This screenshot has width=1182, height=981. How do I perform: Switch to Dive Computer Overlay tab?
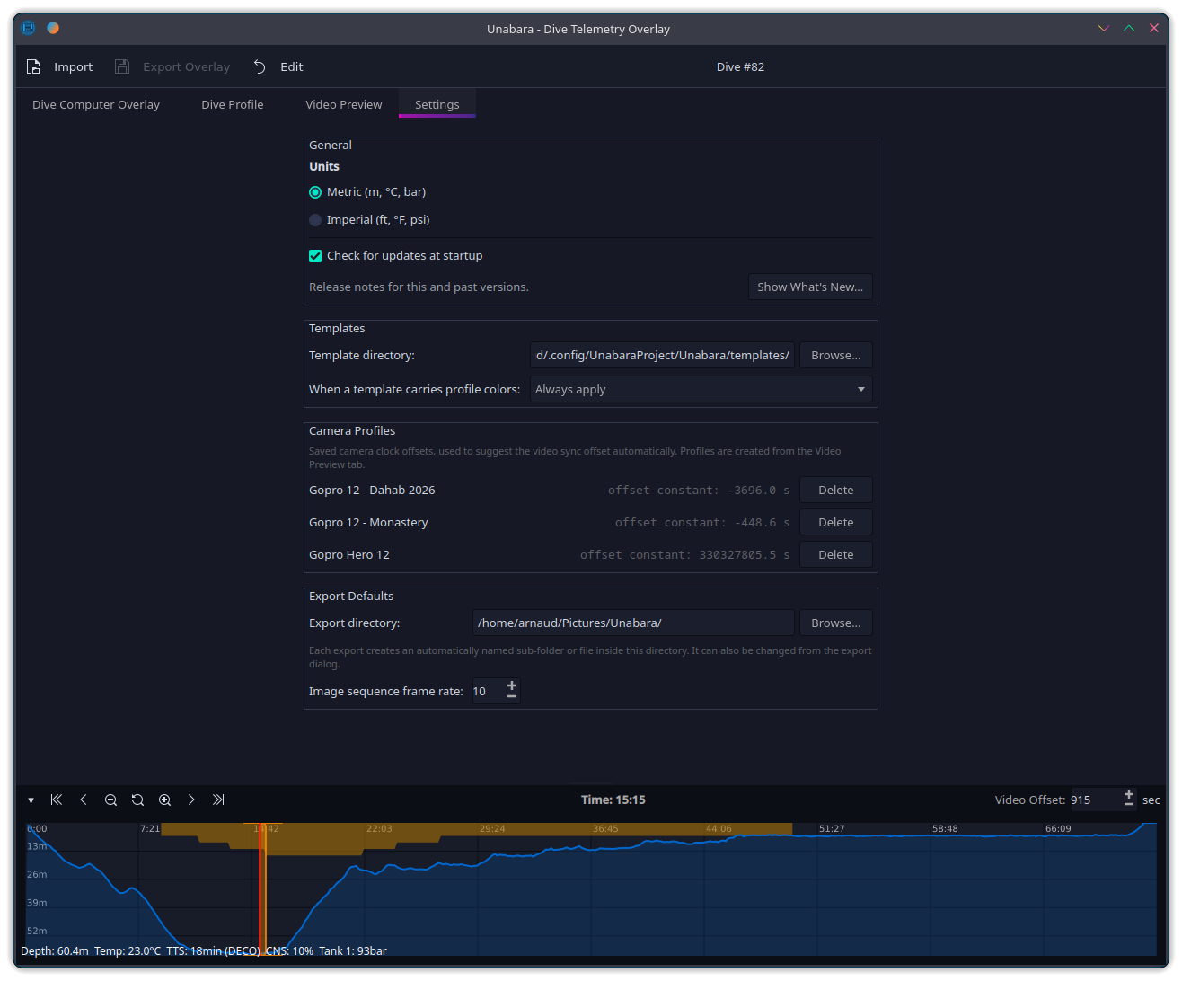96,104
